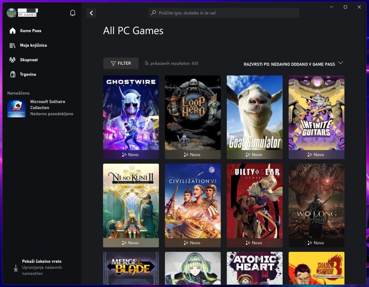The image size is (369, 287).
Task: Click the sort dropdown chevron arrow
Action: point(340,63)
